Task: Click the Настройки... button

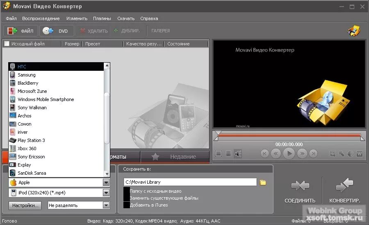Action: click(x=25, y=205)
